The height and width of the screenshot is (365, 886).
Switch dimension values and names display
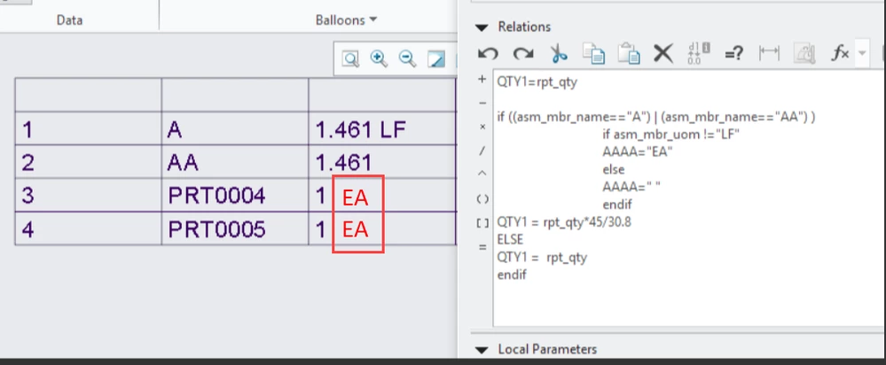[x=698, y=53]
